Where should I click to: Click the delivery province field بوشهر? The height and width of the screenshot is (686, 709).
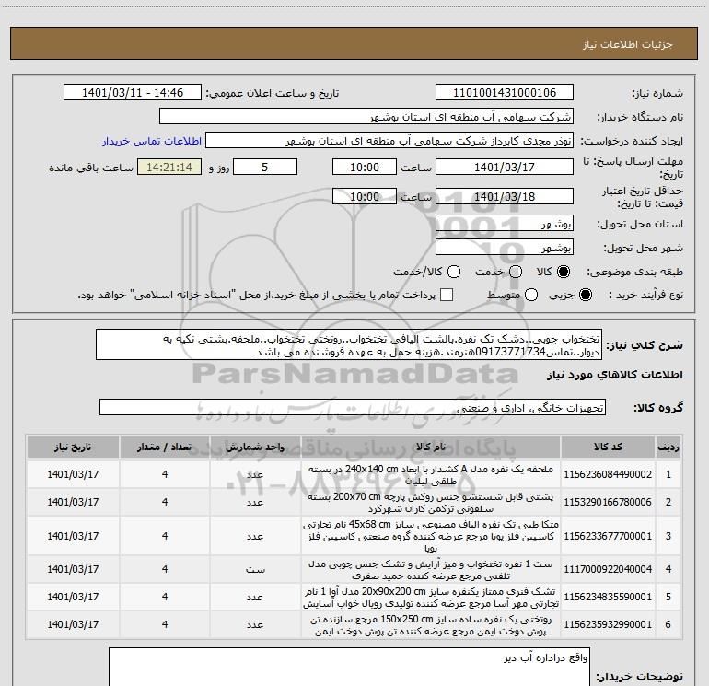[x=505, y=224]
